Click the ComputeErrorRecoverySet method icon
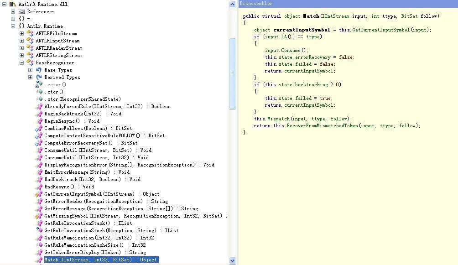The height and width of the screenshot is (265, 458). point(39,143)
